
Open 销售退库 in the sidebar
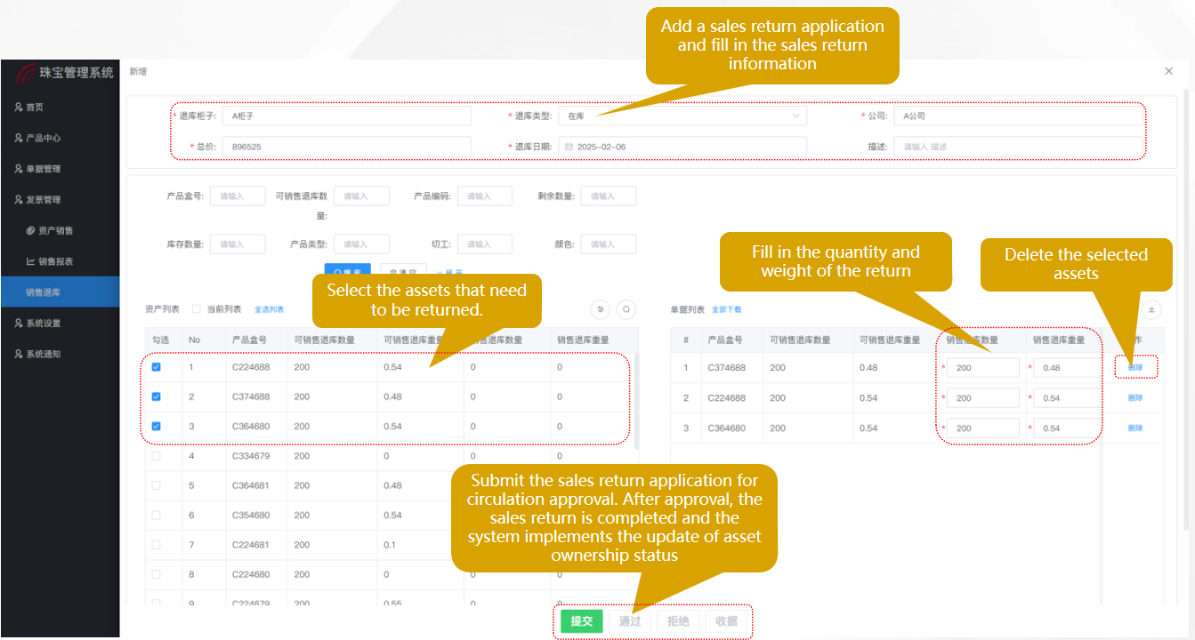coord(43,292)
